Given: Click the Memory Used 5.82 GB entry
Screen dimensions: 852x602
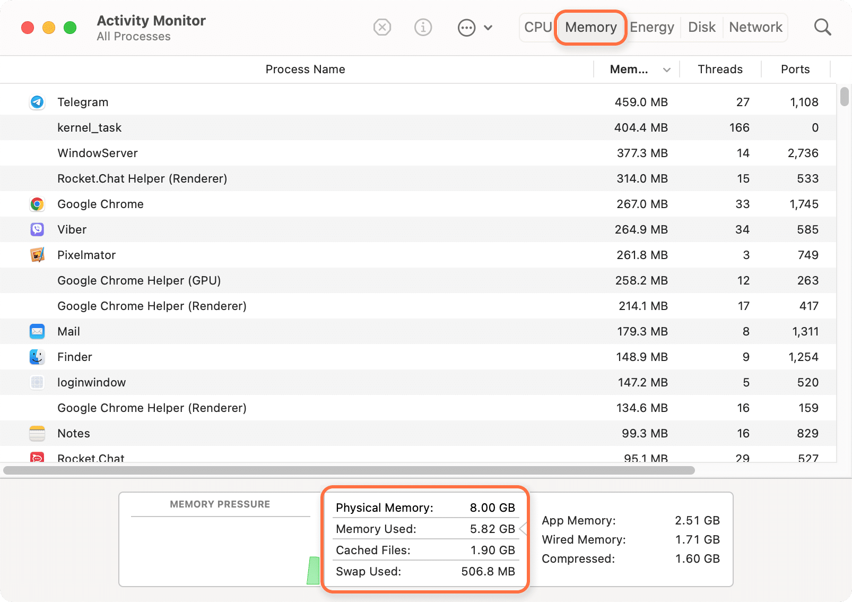Looking at the screenshot, I should 425,529.
